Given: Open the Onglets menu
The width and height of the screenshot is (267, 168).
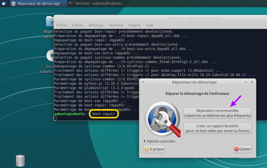Looking at the screenshot, I should point(134,25).
